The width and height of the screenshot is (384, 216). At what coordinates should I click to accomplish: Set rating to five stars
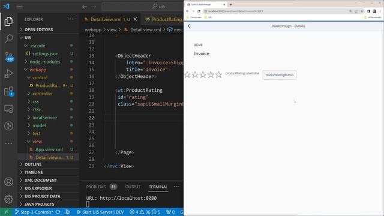pyautogui.click(x=218, y=74)
